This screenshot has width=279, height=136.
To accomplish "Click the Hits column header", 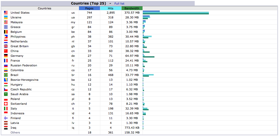I will pyautogui.click(x=111, y=8).
